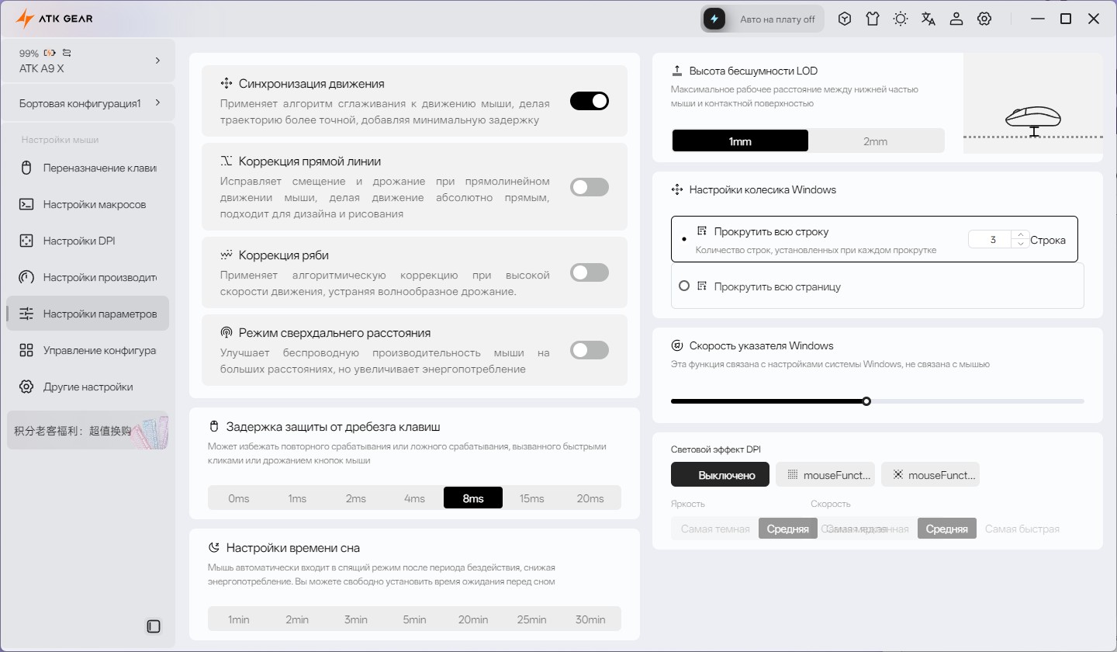Open the T-shirt skin icon
Viewport: 1117px width, 652px height.
coord(873,19)
